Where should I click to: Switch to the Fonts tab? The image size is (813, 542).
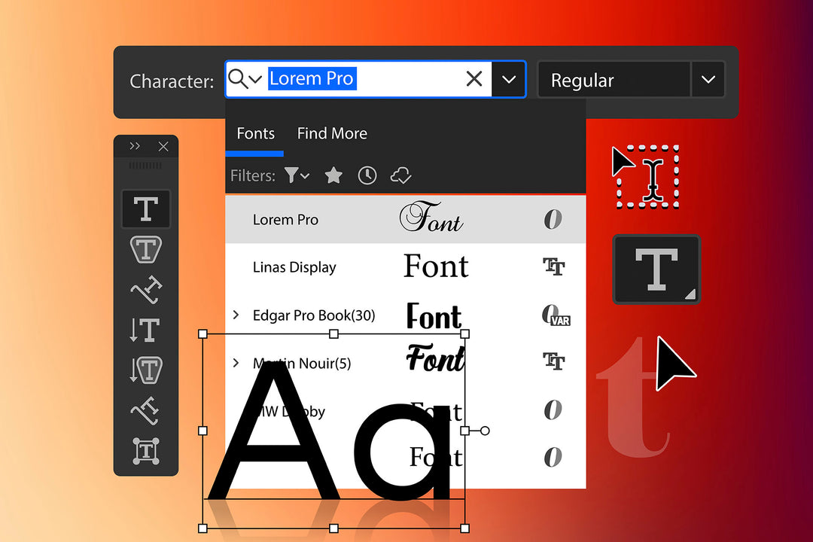[x=255, y=134]
